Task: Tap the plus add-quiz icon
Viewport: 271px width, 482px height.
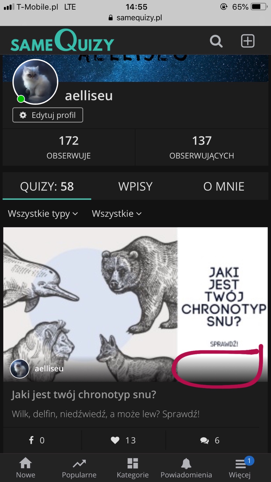Action: (x=248, y=41)
